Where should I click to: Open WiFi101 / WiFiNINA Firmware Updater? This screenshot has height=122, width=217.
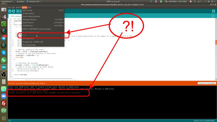click(43, 29)
